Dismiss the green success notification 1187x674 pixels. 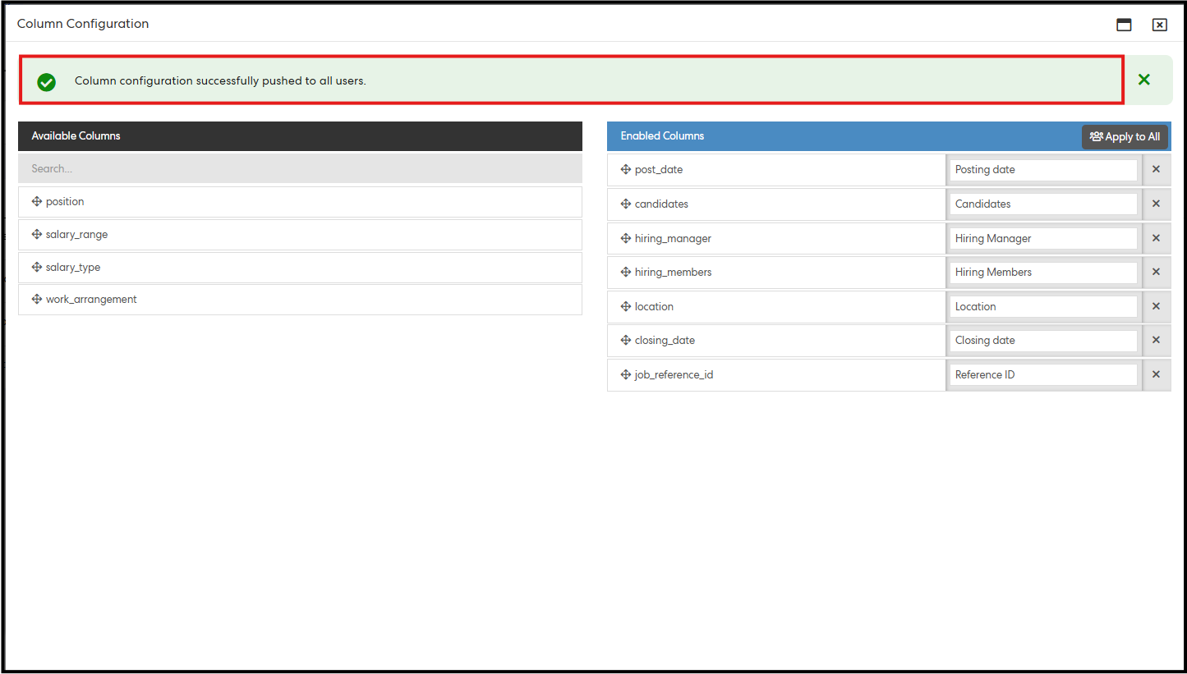tap(1143, 80)
